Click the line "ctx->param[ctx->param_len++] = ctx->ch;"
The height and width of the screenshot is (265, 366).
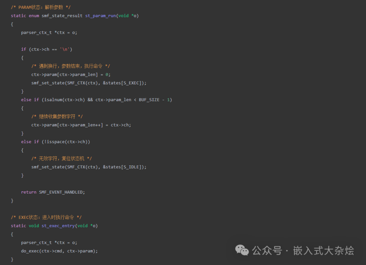tap(81, 125)
